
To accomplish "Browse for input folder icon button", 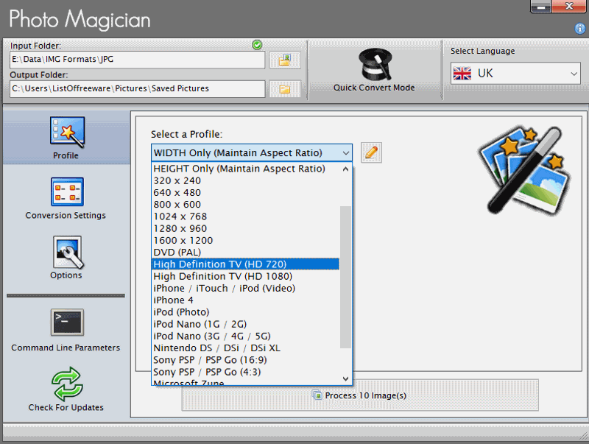I will click(285, 60).
